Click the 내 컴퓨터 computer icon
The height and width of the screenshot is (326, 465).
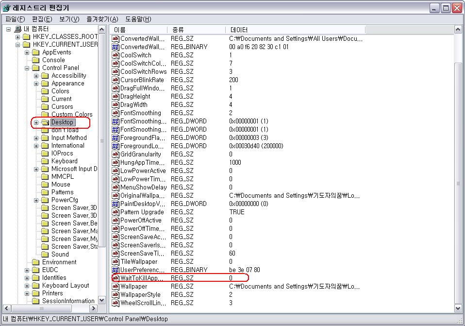tap(18, 29)
